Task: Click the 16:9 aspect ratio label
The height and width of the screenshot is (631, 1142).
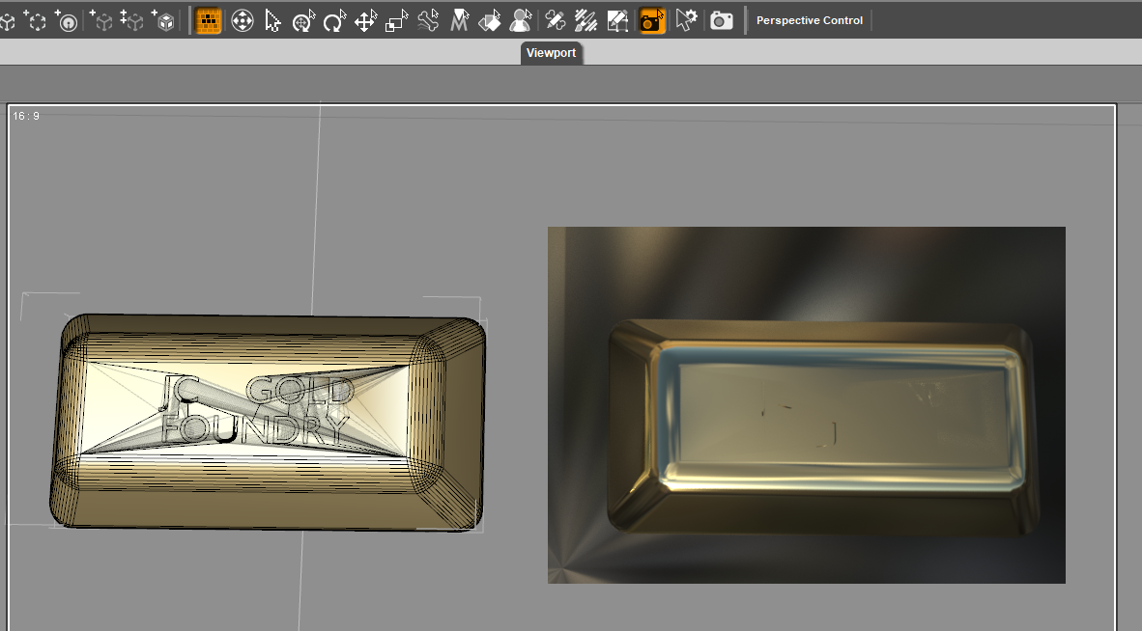Action: [x=26, y=117]
